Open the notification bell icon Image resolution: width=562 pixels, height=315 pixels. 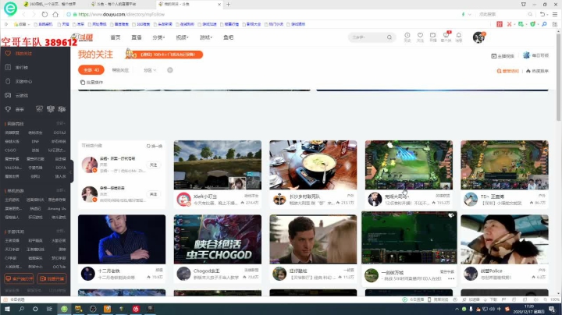point(459,35)
